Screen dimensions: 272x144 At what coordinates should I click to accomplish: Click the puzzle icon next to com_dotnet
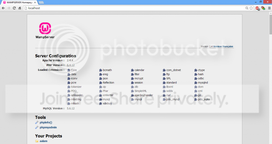coord(164,70)
